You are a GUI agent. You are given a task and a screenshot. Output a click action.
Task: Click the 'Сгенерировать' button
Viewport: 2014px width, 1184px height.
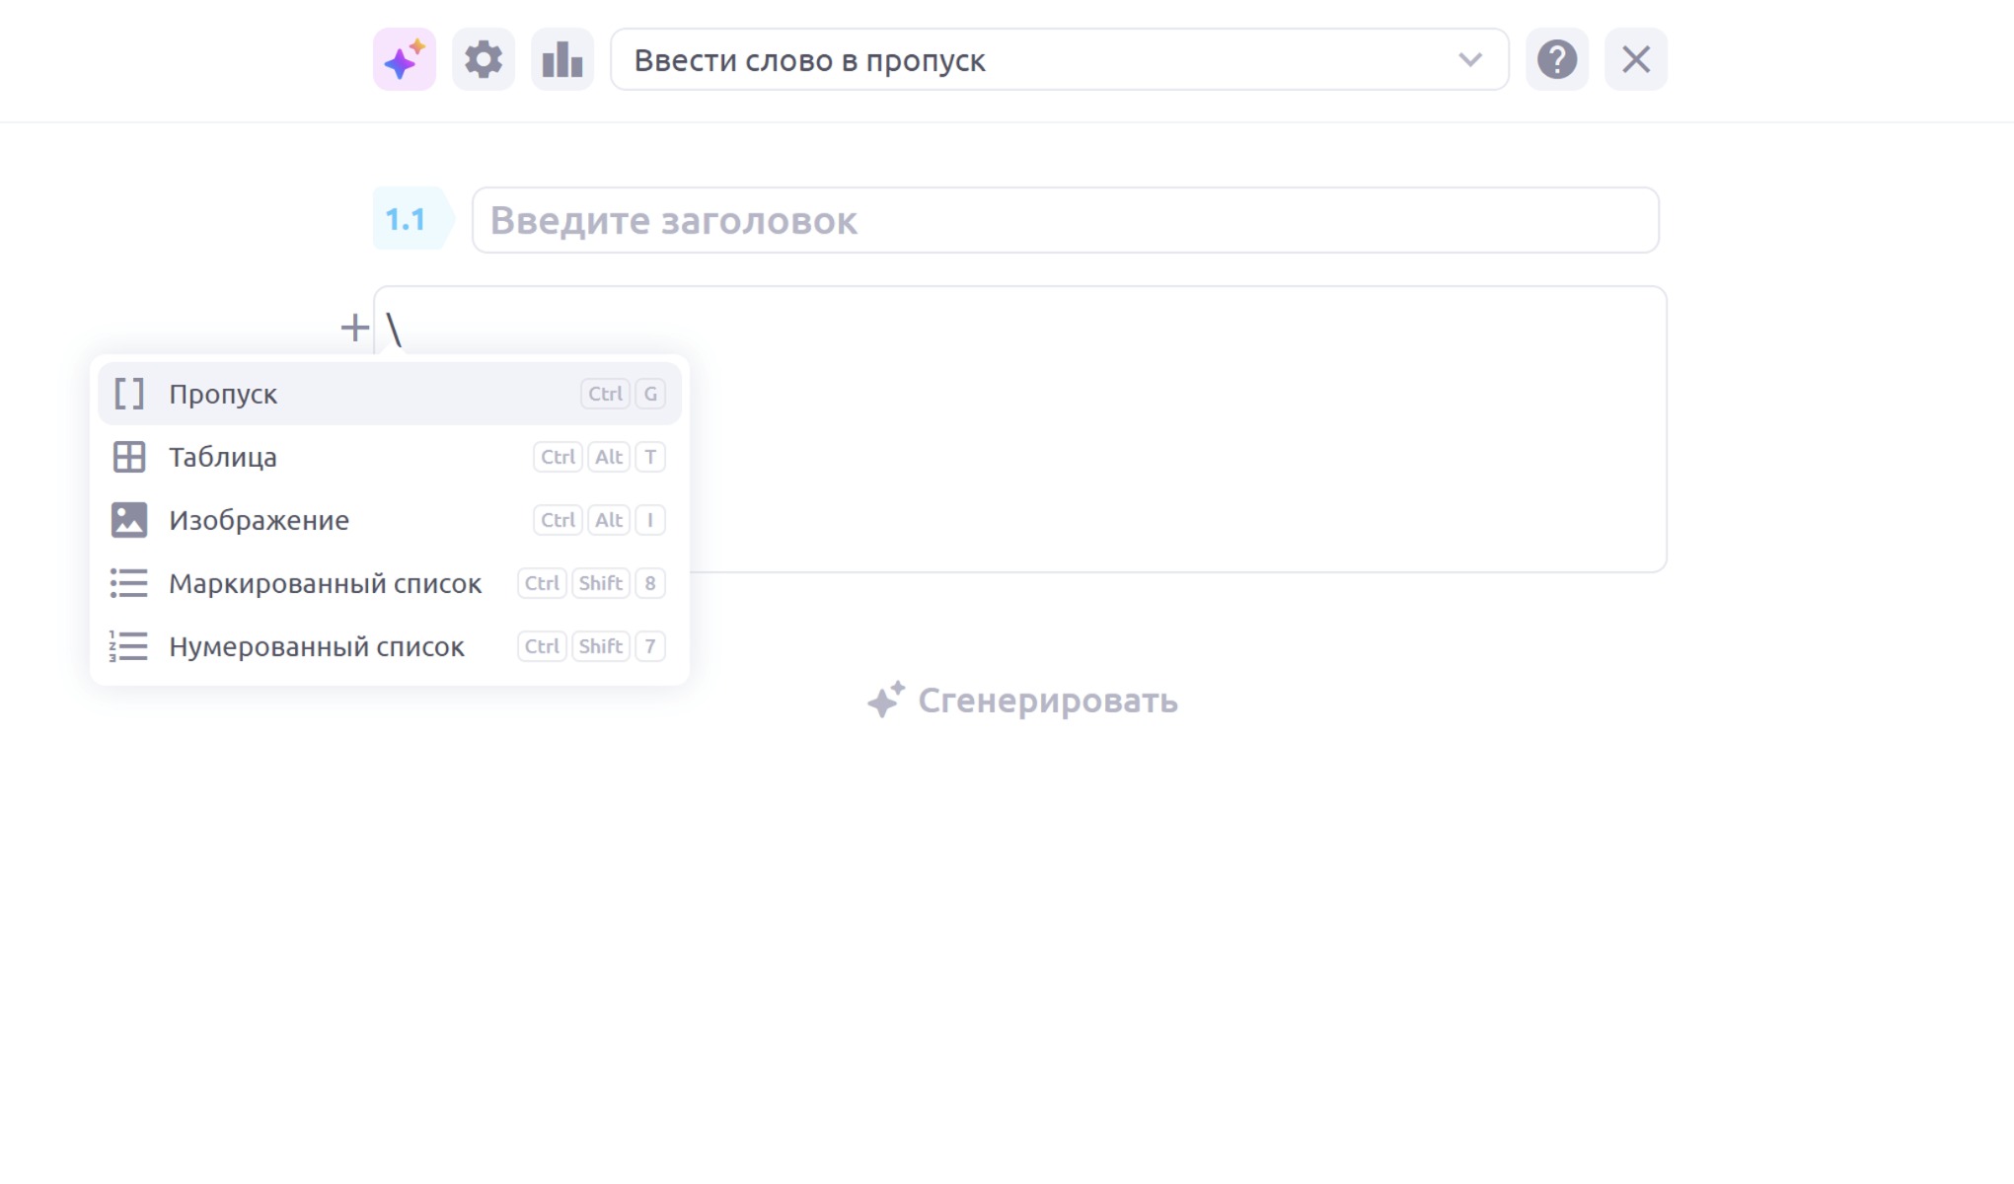point(1022,701)
